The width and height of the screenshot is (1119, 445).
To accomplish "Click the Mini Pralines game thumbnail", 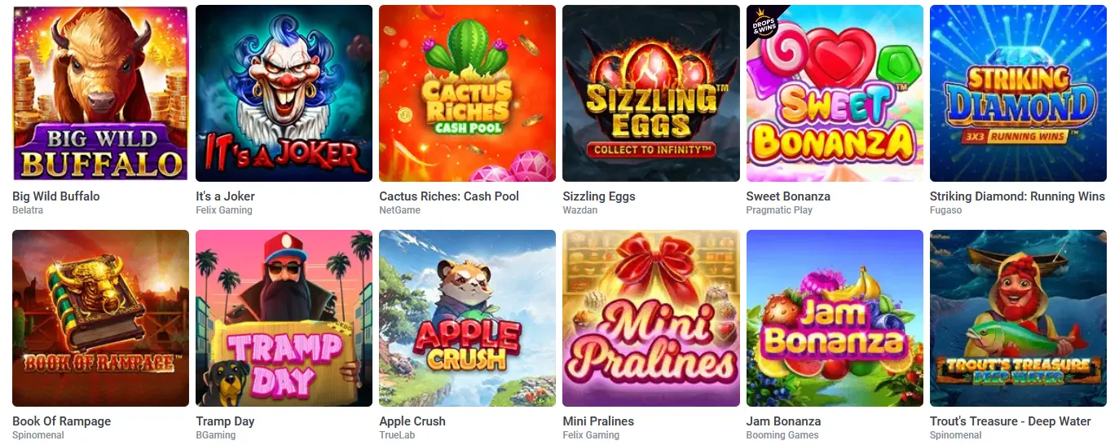I will tap(651, 318).
